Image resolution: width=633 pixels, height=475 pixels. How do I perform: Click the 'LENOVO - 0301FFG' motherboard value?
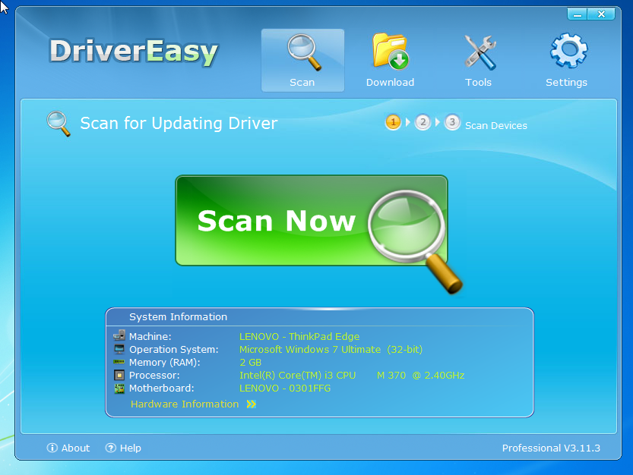285,388
